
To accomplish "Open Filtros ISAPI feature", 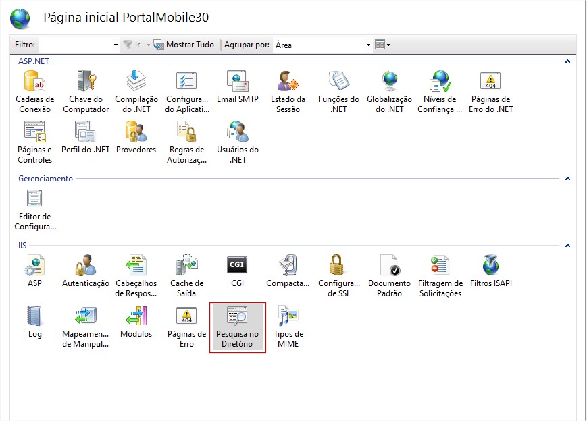I will coord(490,271).
